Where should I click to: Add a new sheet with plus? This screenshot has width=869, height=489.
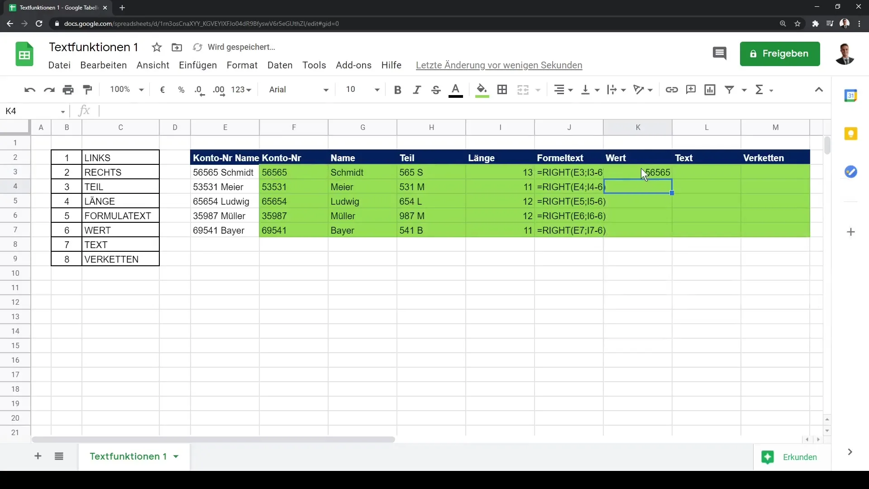pyautogui.click(x=38, y=456)
